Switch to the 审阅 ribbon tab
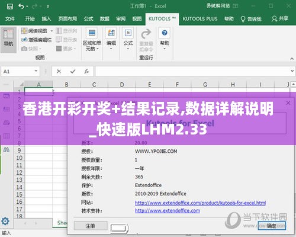 tap(121, 19)
